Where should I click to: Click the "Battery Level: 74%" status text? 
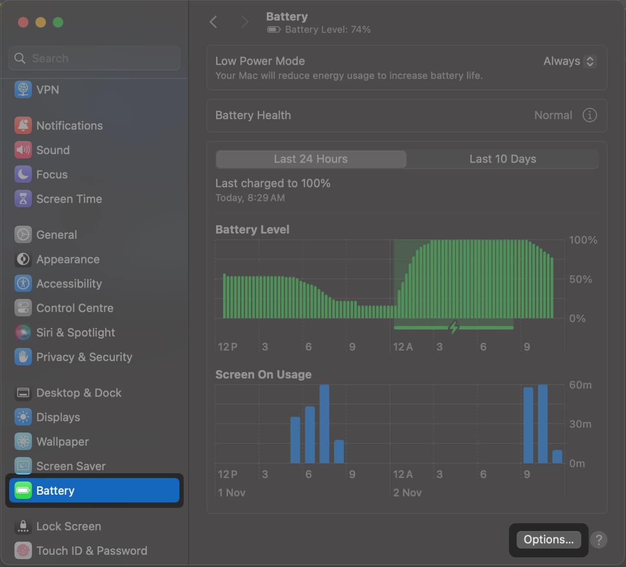click(x=328, y=29)
